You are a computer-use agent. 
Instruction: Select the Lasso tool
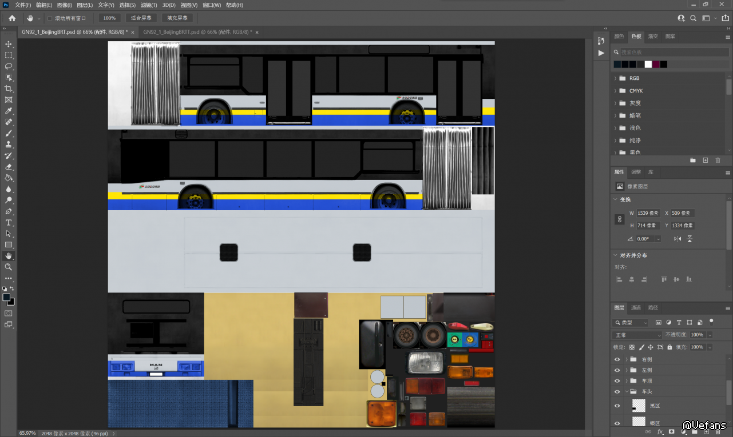click(x=9, y=66)
